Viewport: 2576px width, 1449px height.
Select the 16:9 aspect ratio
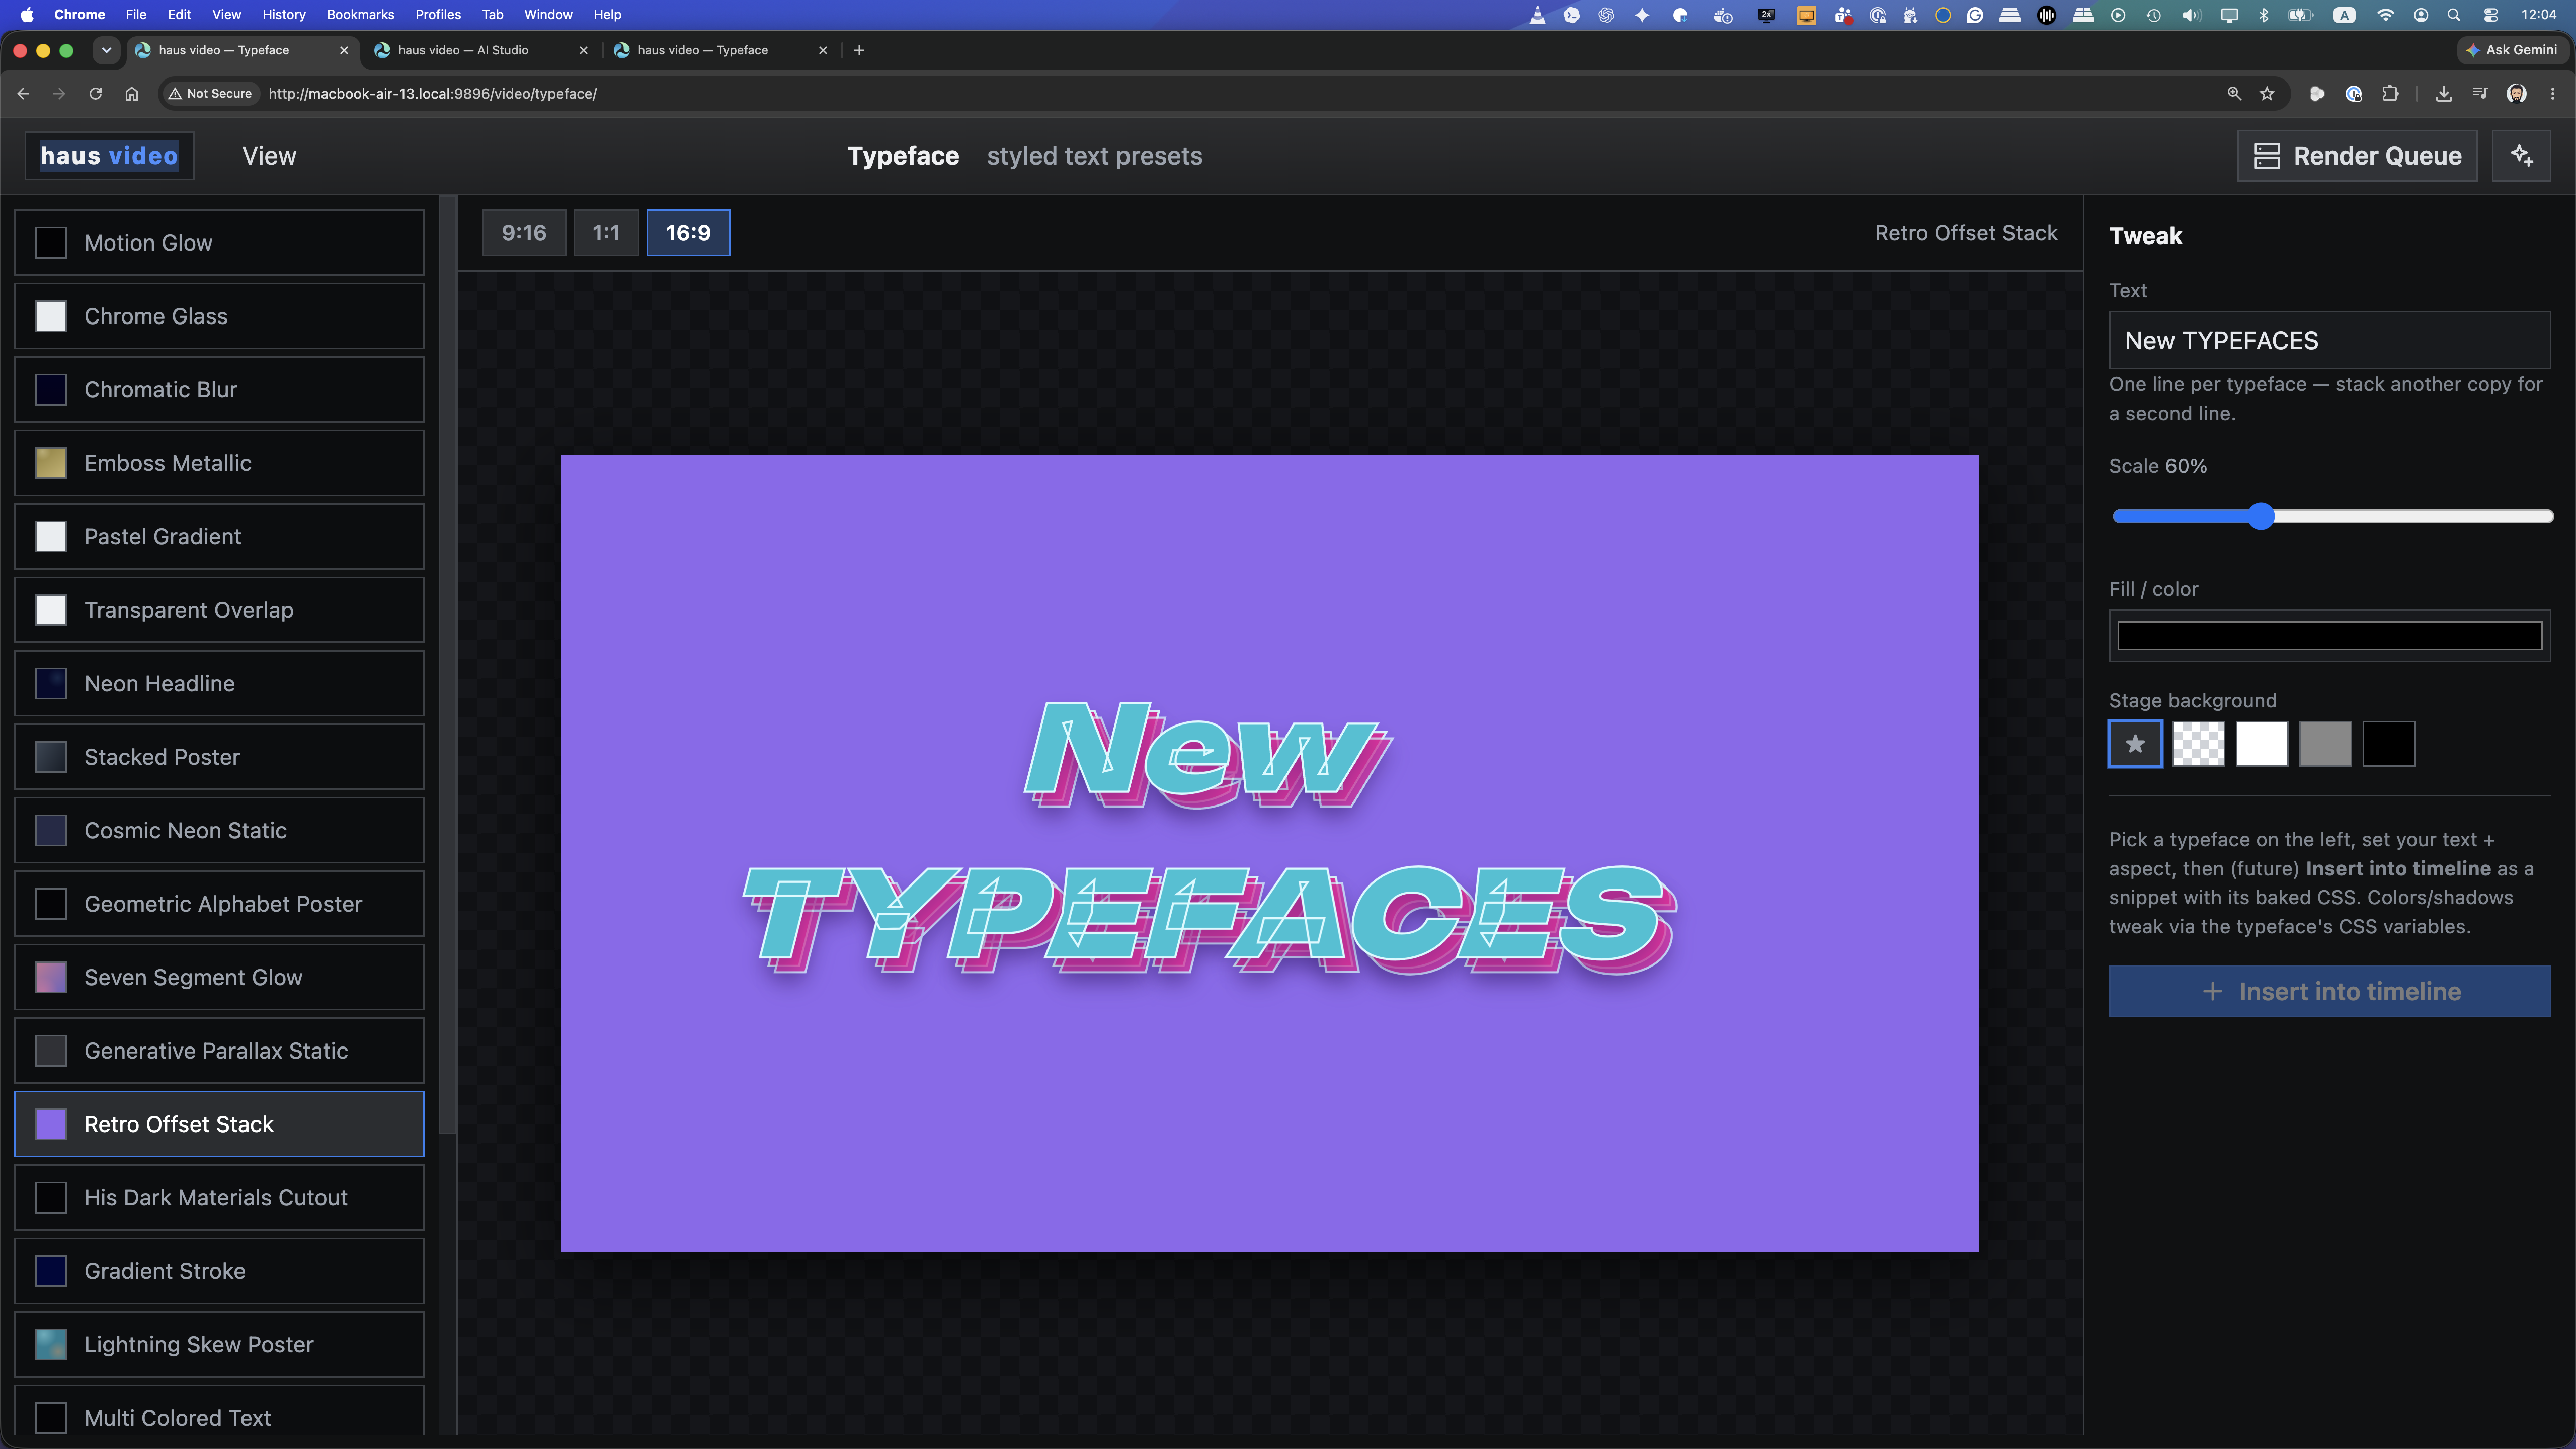688,233
